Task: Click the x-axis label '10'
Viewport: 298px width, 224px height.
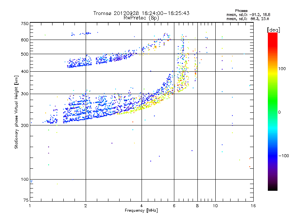Action: [215, 206]
